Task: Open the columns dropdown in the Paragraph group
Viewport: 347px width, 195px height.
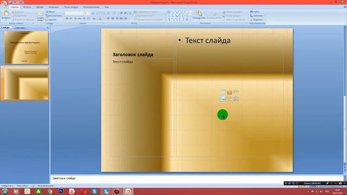Action: [x=126, y=18]
